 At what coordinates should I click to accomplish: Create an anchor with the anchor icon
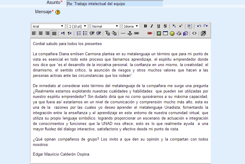point(130,33)
